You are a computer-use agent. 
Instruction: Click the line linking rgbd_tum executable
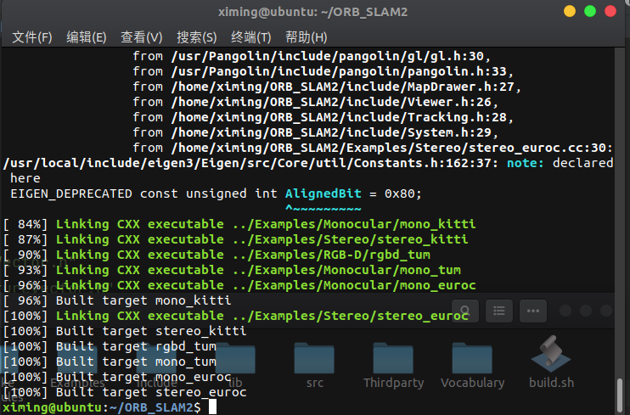tap(217, 255)
